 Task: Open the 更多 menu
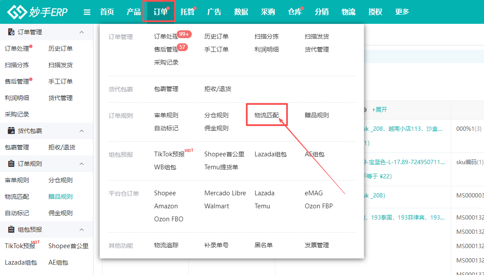pyautogui.click(x=401, y=12)
